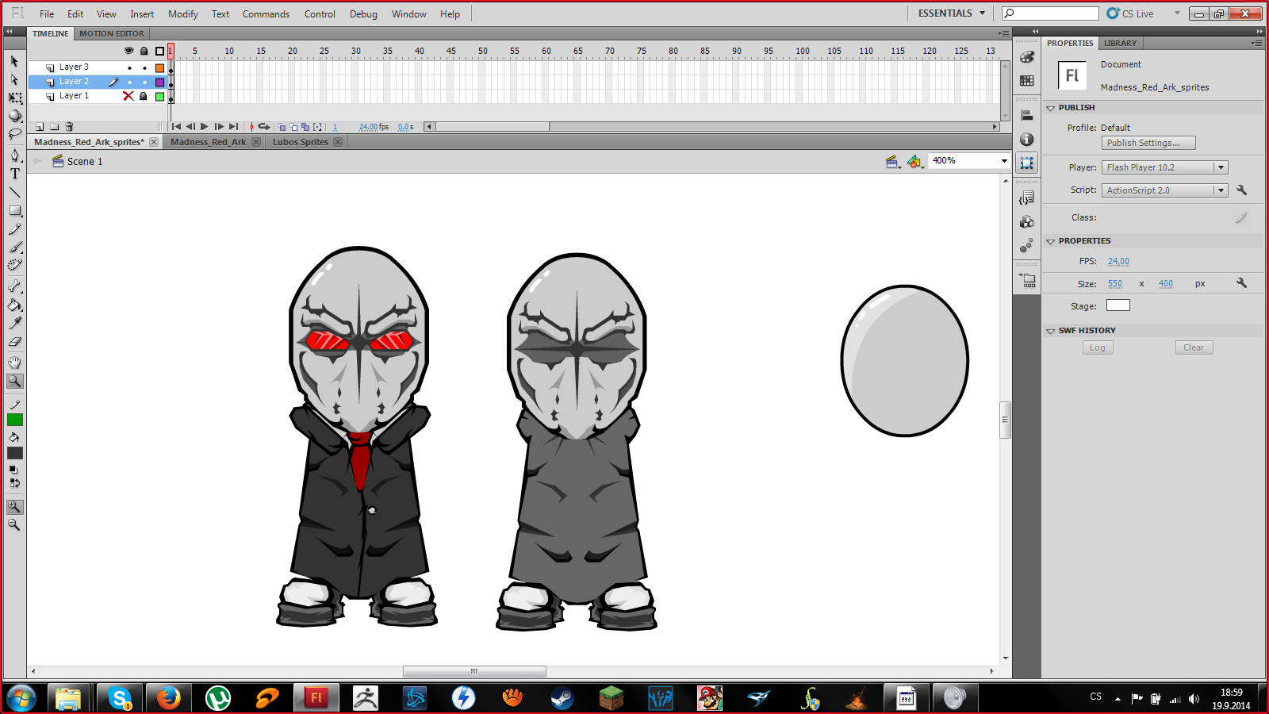
Task: Open the Align panel icon
Action: coord(1027,115)
